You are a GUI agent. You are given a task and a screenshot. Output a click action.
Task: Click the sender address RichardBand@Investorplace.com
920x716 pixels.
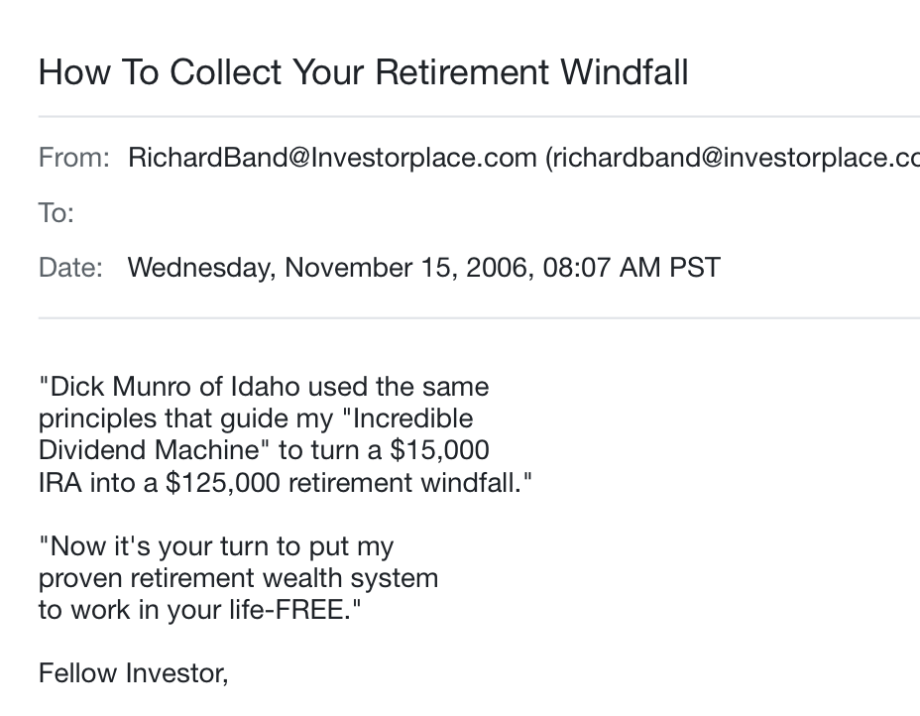coord(332,158)
